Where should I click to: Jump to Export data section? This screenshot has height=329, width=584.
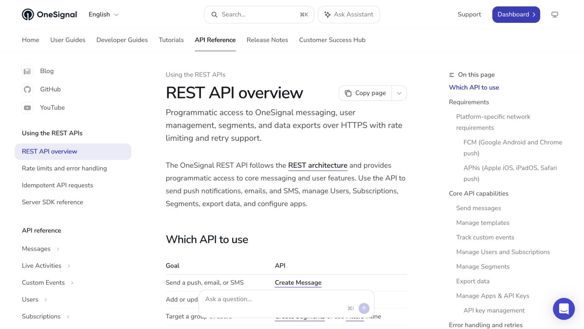pyautogui.click(x=473, y=281)
